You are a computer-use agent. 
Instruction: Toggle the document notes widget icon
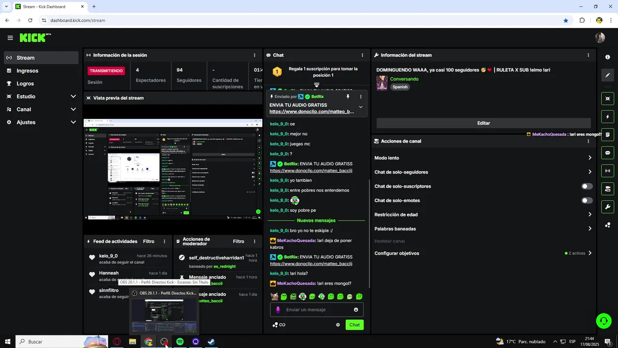607,134
